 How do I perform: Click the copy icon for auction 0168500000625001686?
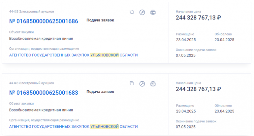coord(132,12)
